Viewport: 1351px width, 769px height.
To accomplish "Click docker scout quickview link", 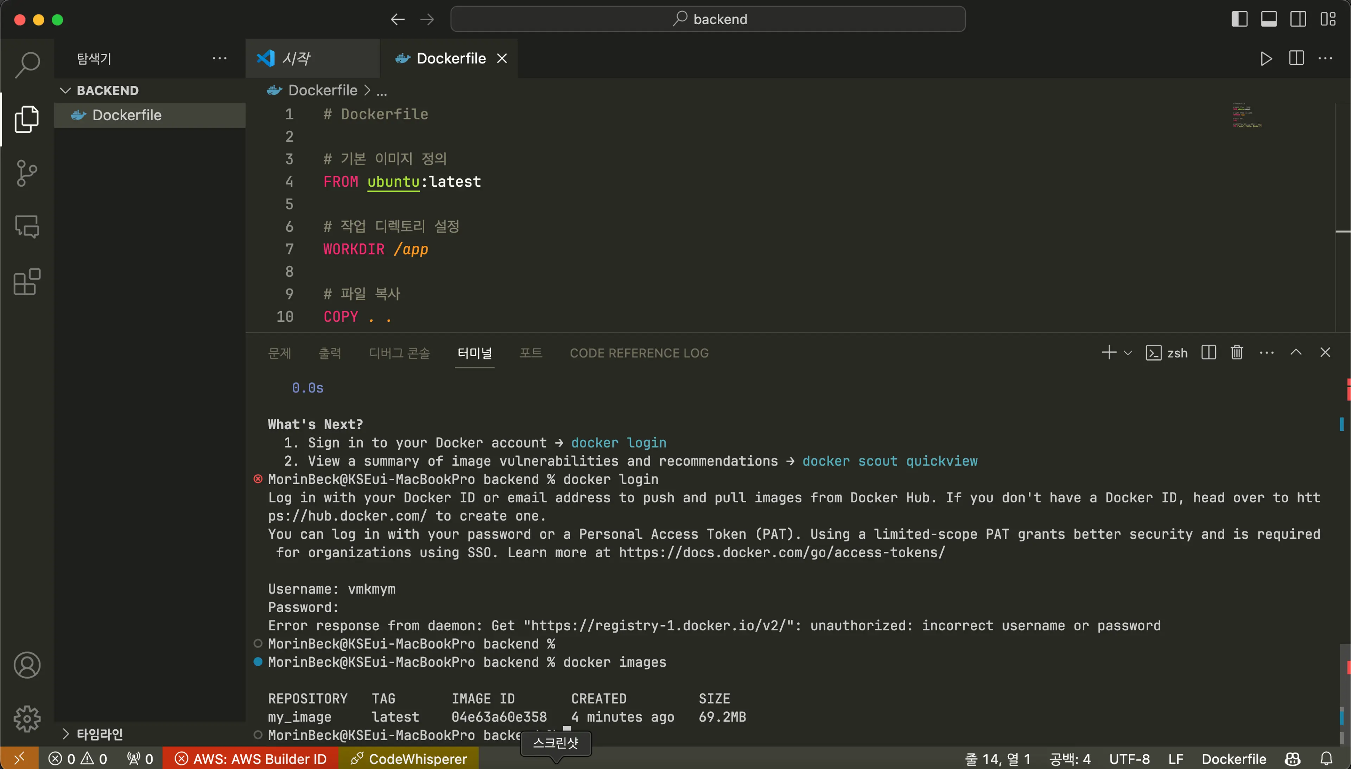I will (890, 461).
